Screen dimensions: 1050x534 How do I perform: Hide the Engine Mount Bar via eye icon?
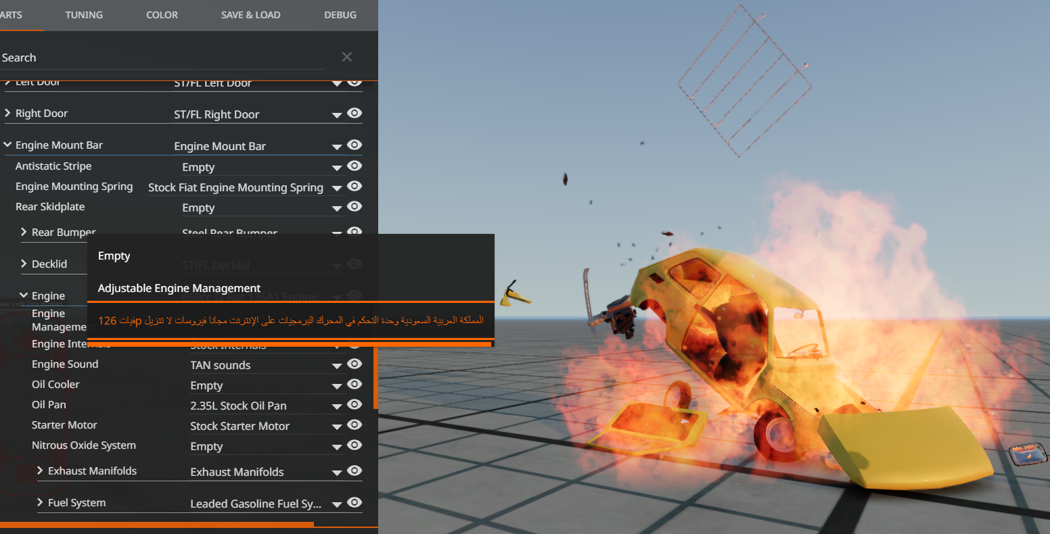(x=355, y=145)
